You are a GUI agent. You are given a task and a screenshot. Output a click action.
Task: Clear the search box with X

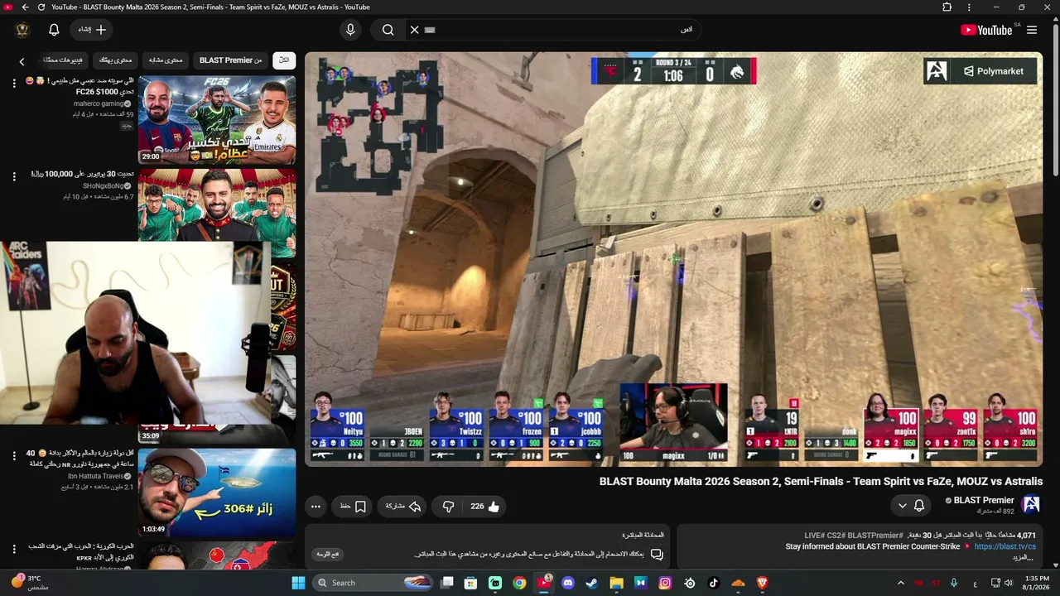[x=415, y=30]
